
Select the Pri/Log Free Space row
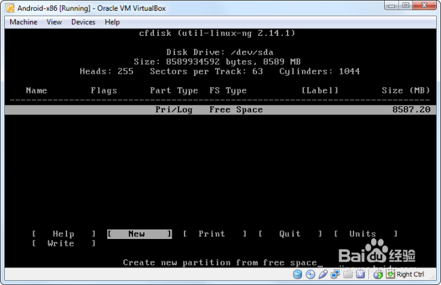pyautogui.click(x=220, y=110)
